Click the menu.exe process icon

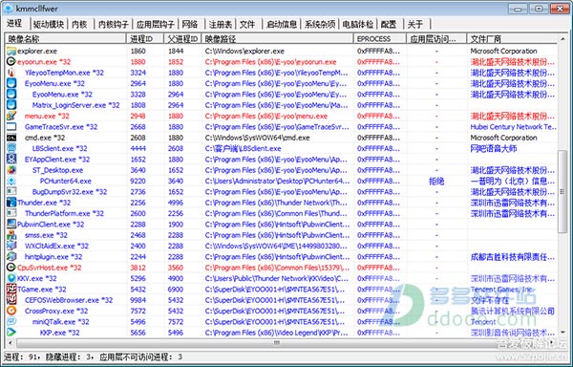click(x=11, y=116)
